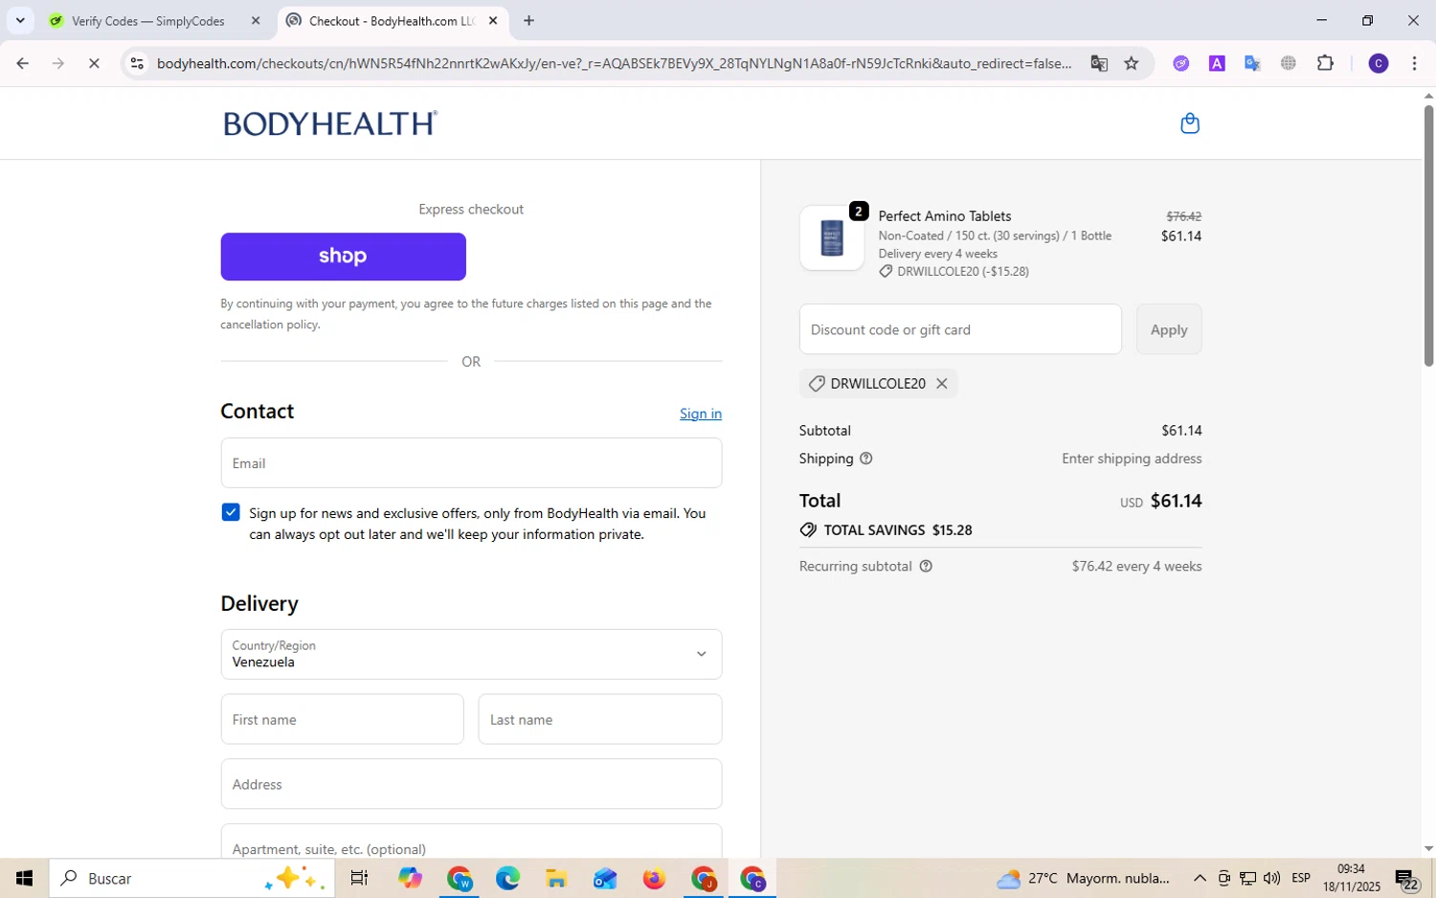Screen dimensions: 1436x898
Task: Focus the Discount code or gift card field
Action: point(960,329)
